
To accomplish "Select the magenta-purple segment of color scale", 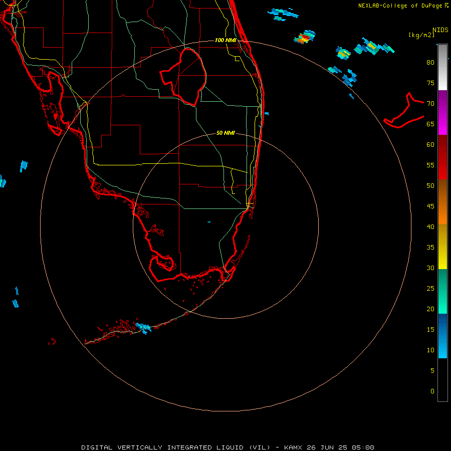I will pyautogui.click(x=442, y=112).
